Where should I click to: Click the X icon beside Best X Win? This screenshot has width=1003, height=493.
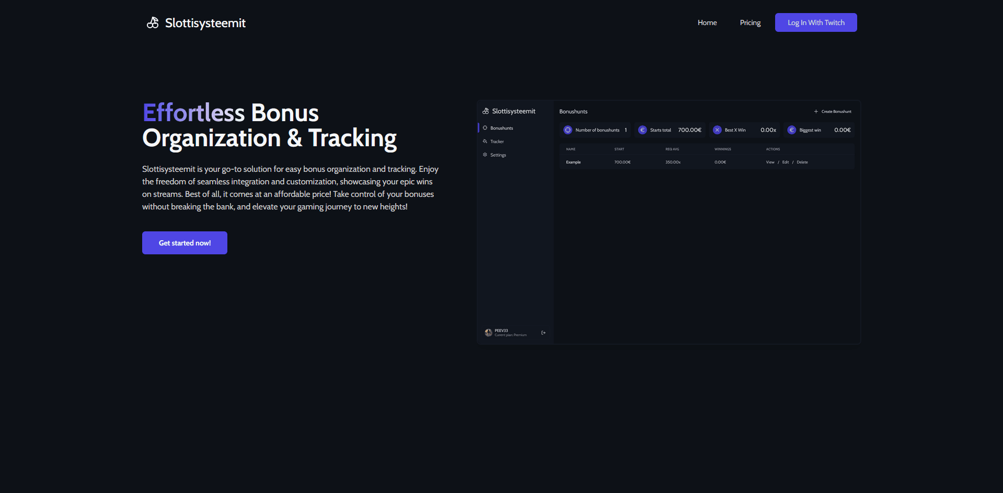(717, 130)
